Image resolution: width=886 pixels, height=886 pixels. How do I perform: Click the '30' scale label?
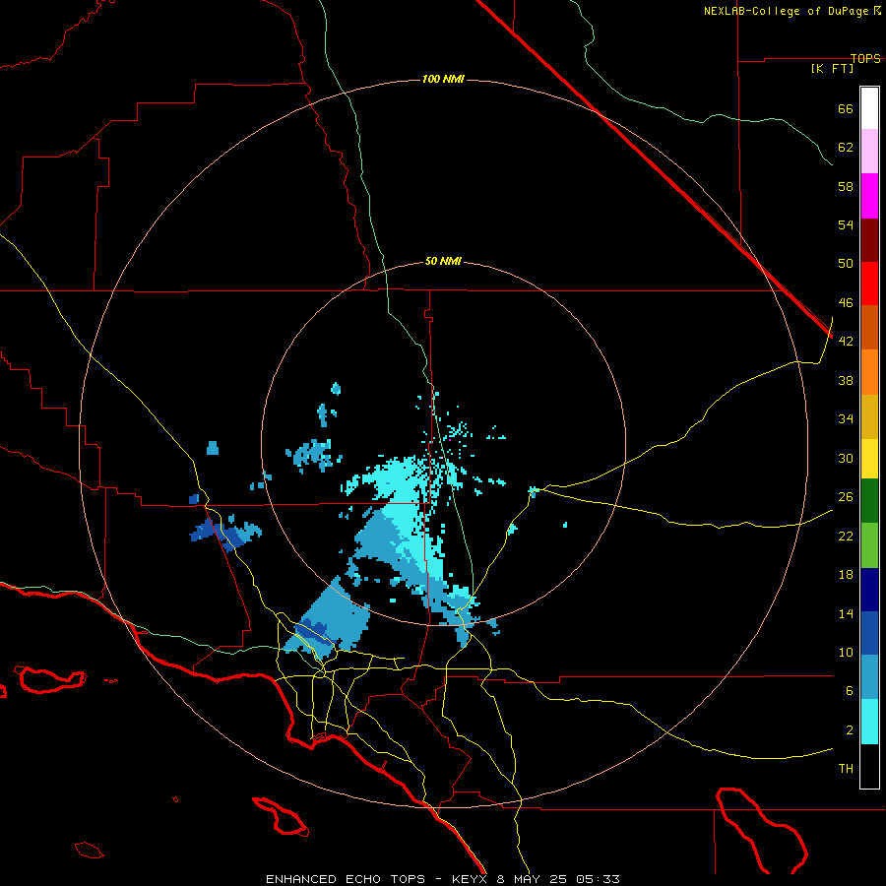[846, 458]
